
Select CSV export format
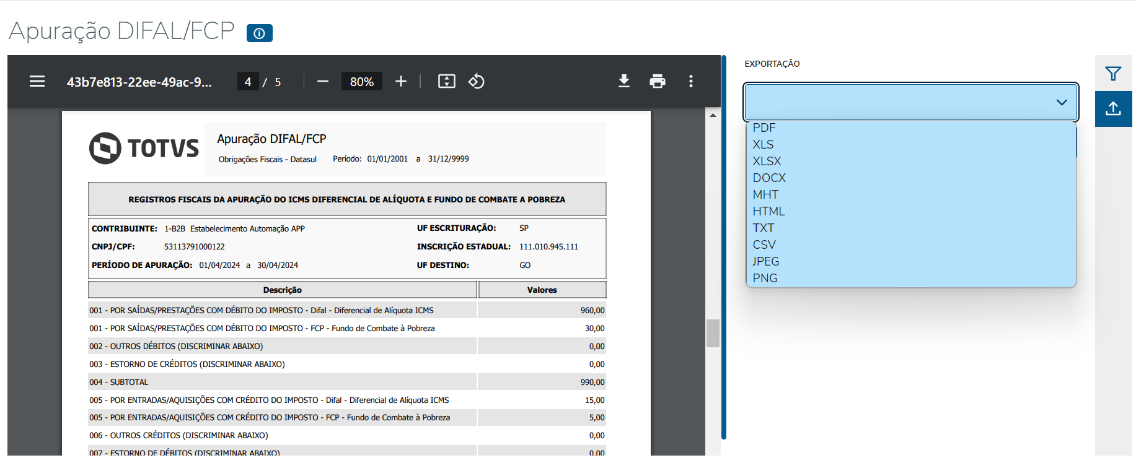coord(911,244)
